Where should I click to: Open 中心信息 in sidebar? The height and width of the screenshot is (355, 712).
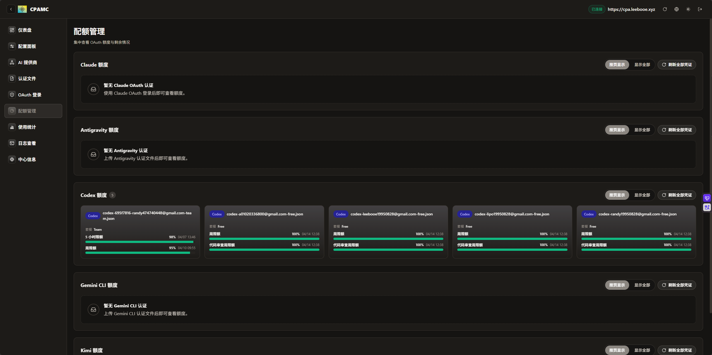coord(33,159)
